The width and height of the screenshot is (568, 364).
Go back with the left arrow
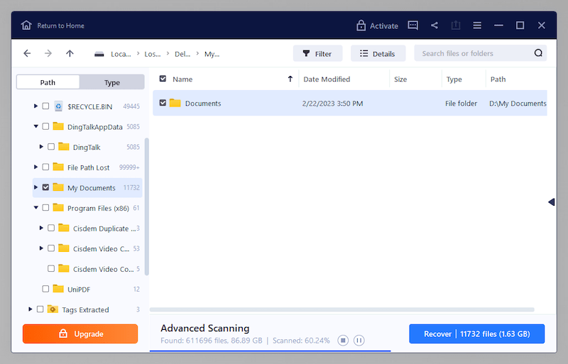pos(27,54)
